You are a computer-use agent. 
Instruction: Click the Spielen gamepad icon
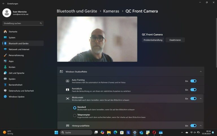5,79
